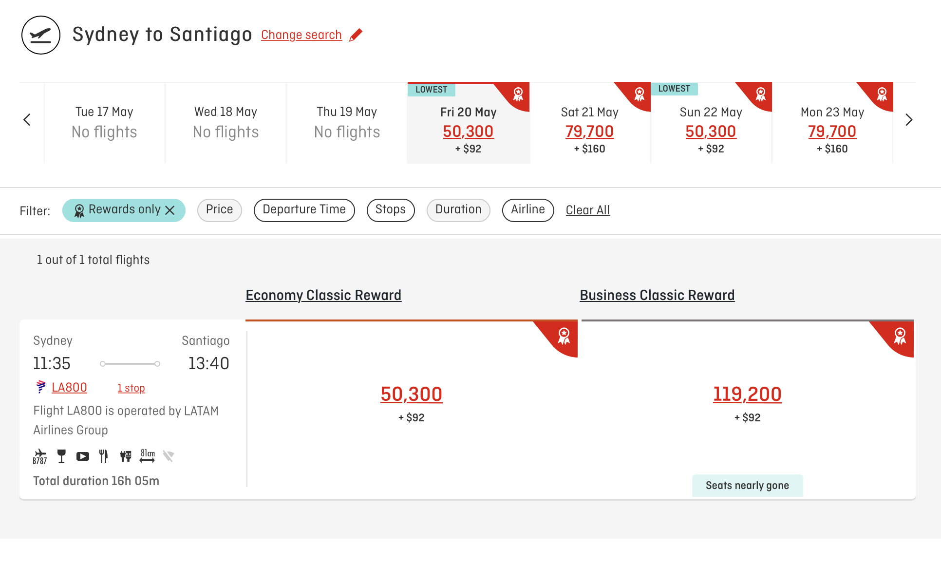This screenshot has height=564, width=941.
Task: Open Business Classic Reward heading link
Action: (x=657, y=296)
